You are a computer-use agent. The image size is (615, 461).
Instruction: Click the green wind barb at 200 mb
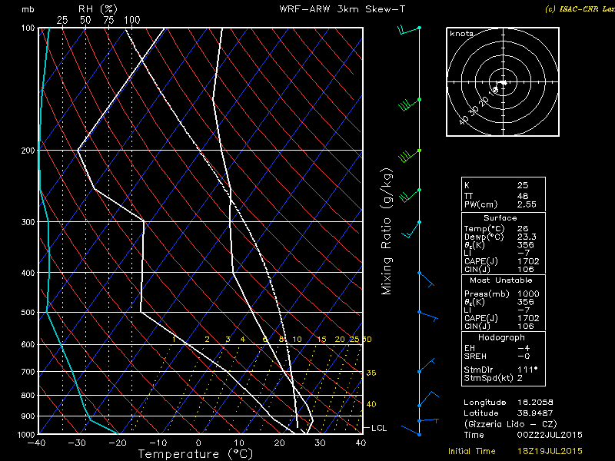pyautogui.click(x=410, y=156)
